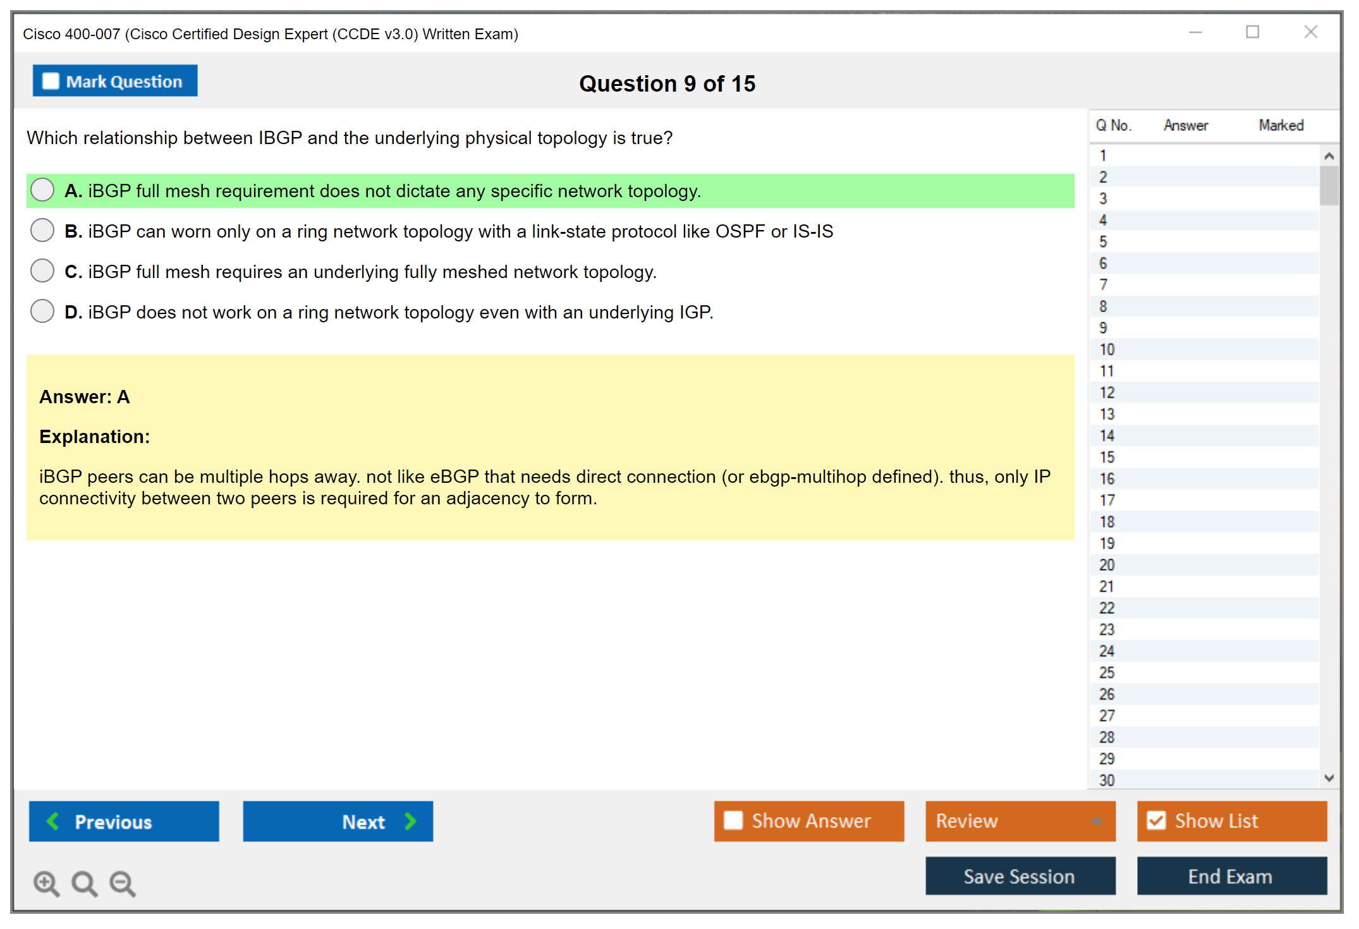The image size is (1359, 929).
Task: Enable the Show Answer checkbox
Action: (733, 820)
